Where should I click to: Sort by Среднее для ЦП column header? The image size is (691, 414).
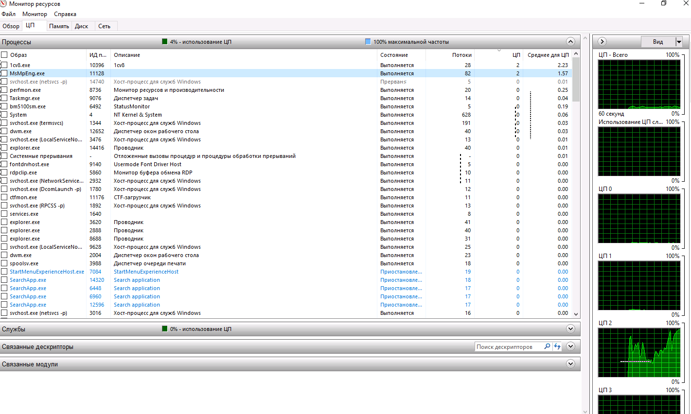[548, 55]
